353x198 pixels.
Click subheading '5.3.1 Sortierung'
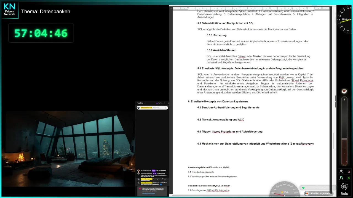click(x=216, y=35)
